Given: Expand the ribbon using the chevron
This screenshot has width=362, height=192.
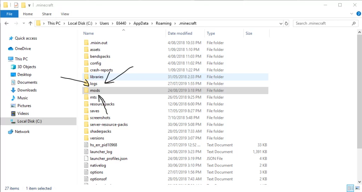Looking at the screenshot, I should tap(352, 14).
